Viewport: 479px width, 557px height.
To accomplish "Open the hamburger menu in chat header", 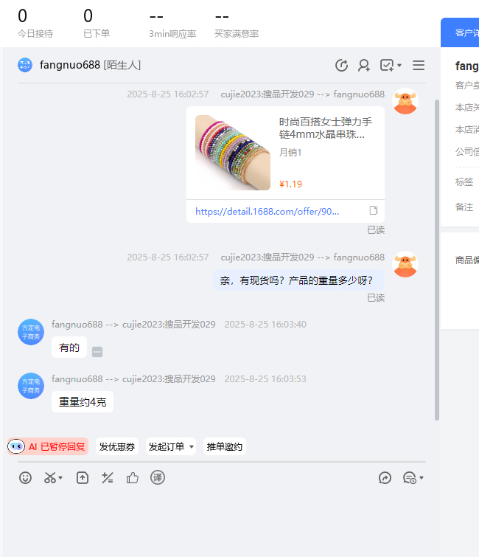I will (x=419, y=66).
